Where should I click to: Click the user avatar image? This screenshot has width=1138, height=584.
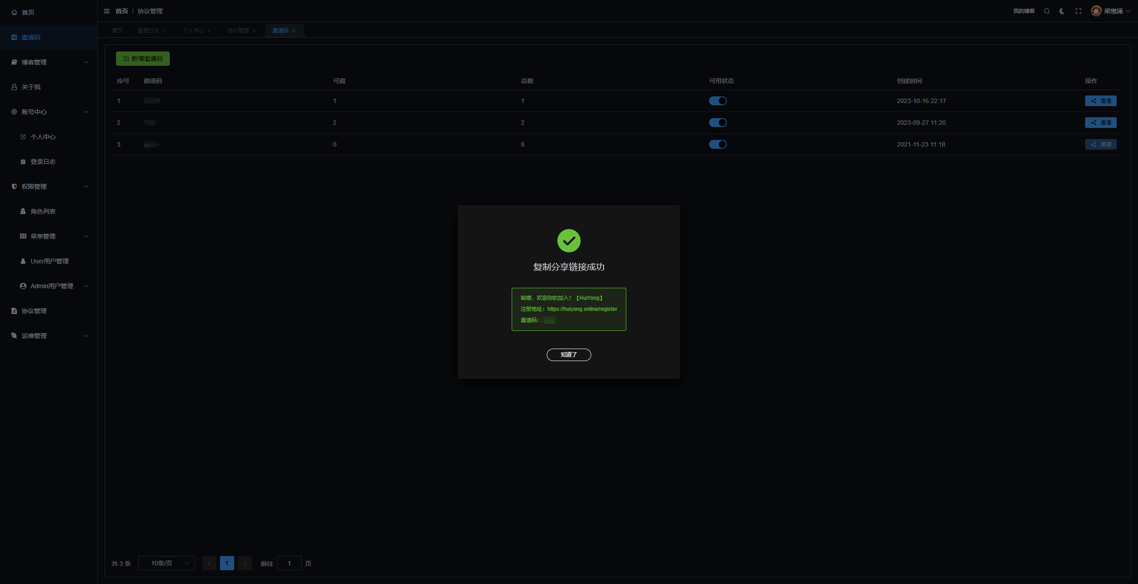[1096, 11]
